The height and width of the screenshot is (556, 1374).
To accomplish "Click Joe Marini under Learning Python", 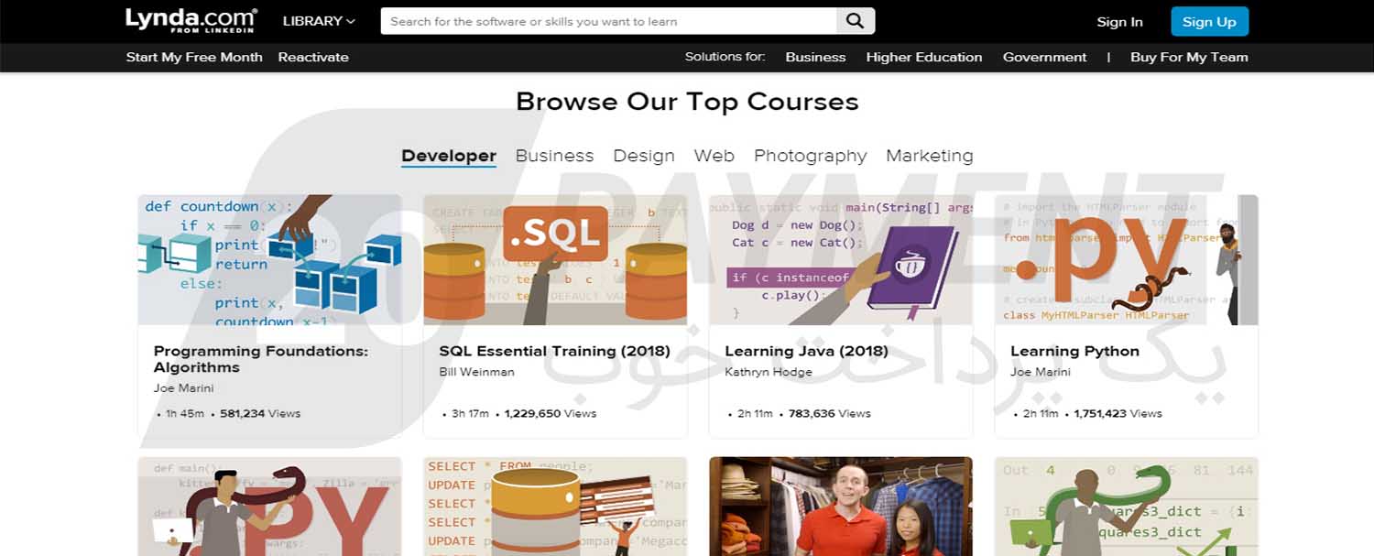I will (1040, 372).
